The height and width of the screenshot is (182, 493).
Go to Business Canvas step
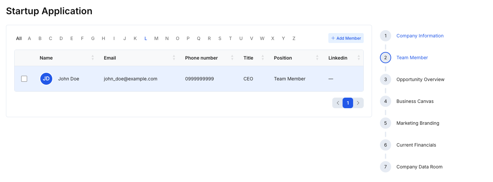point(415,101)
